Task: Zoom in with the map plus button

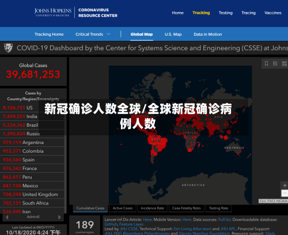Action: tap(285, 185)
